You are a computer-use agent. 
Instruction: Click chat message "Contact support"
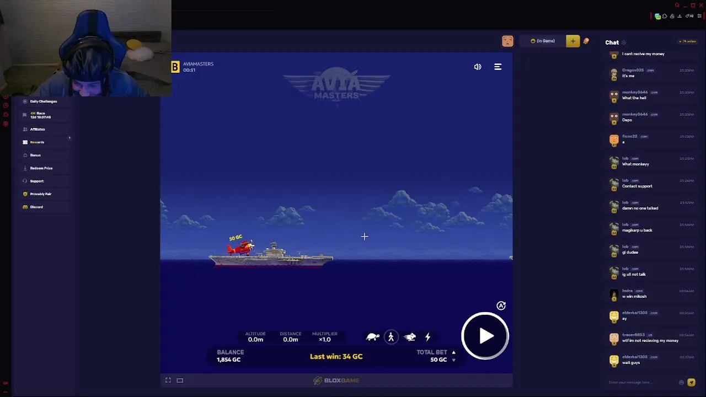point(637,186)
